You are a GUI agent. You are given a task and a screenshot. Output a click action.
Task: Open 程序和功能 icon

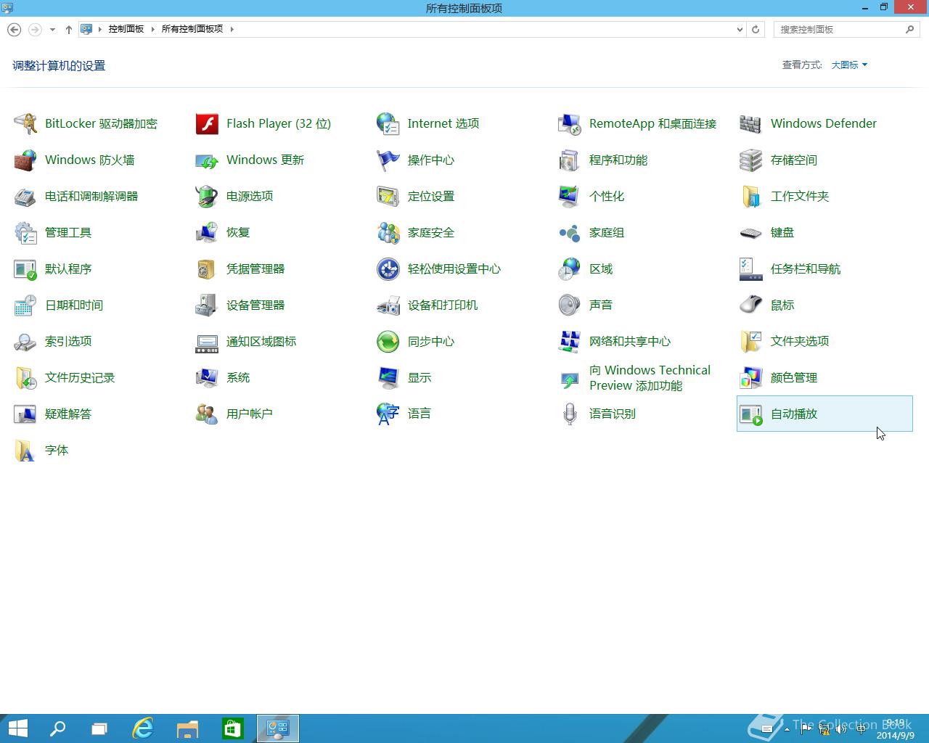point(570,160)
